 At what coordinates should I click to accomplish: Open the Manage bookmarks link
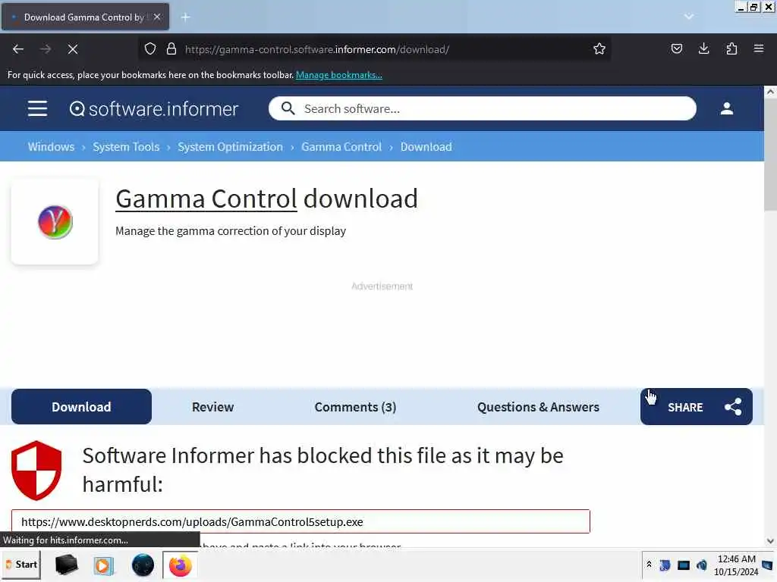pyautogui.click(x=339, y=75)
